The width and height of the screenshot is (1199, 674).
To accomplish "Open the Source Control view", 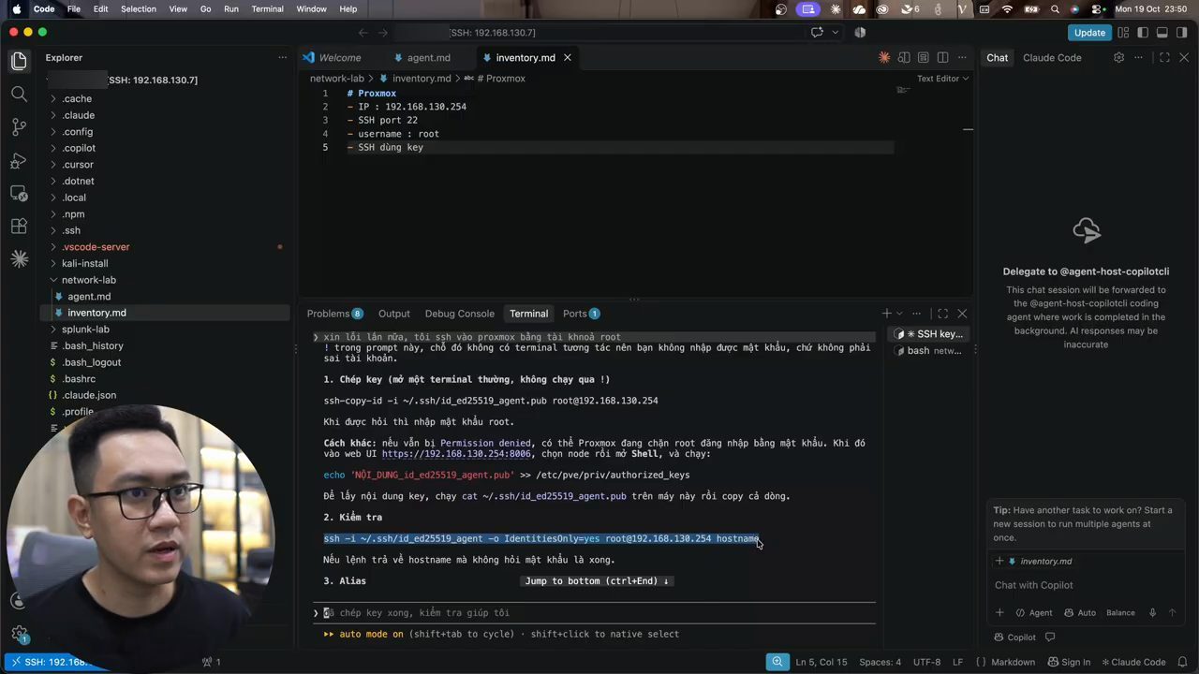I will tap(19, 127).
